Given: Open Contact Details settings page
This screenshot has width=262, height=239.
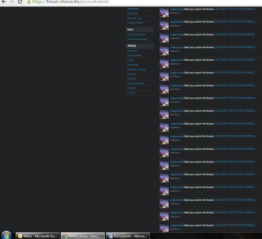Looking at the screenshot, I should click(134, 56).
